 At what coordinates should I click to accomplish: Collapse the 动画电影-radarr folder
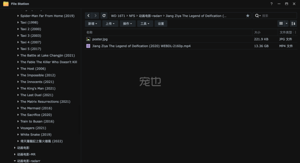click(x=15, y=161)
